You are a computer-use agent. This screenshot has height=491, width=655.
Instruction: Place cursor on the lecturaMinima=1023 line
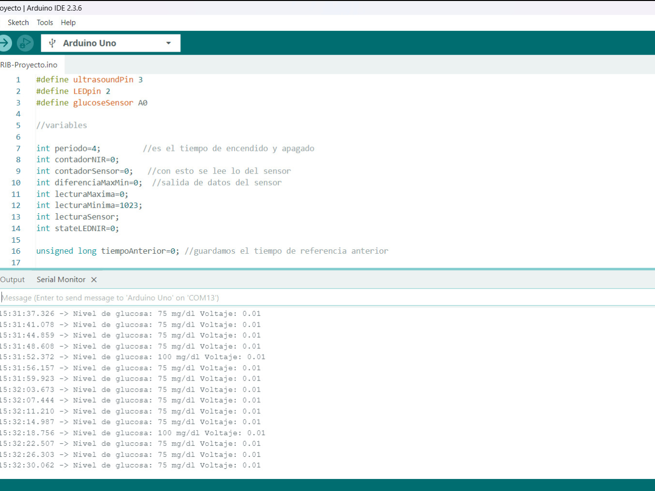click(89, 205)
